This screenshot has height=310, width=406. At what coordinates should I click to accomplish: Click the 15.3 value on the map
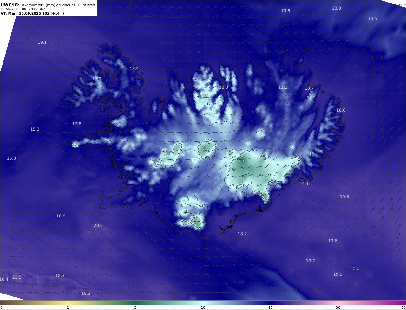(11, 158)
